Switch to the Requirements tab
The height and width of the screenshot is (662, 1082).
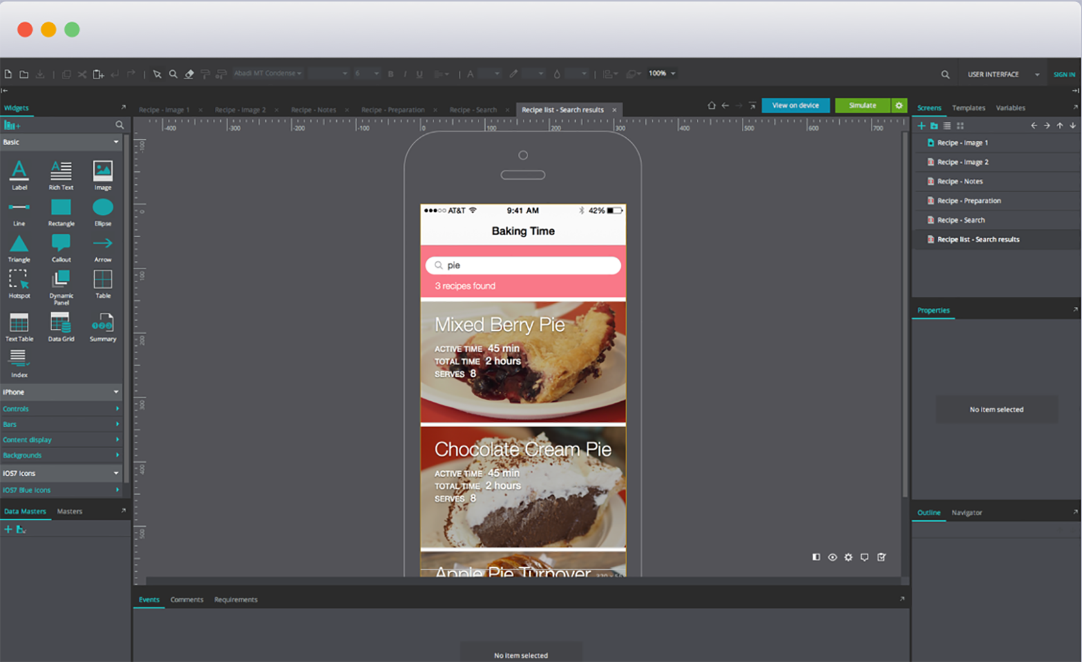pyautogui.click(x=236, y=600)
